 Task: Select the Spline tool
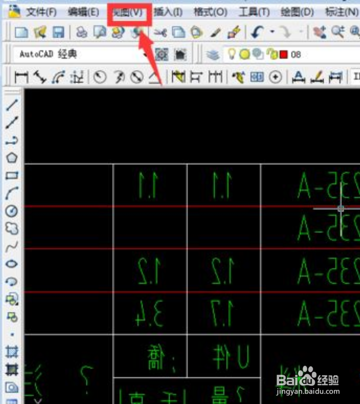pyautogui.click(x=12, y=247)
